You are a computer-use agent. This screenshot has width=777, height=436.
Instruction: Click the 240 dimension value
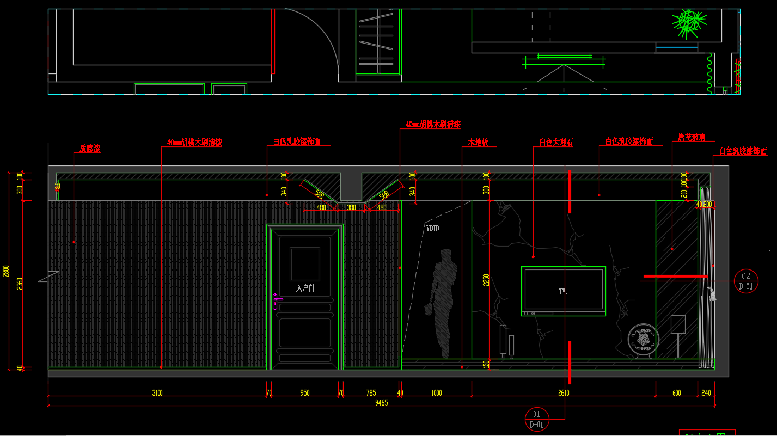(706, 393)
